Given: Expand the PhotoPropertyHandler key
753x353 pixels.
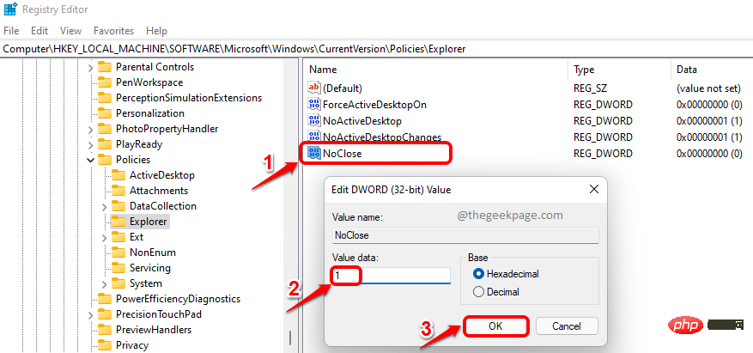Looking at the screenshot, I should (x=90, y=129).
